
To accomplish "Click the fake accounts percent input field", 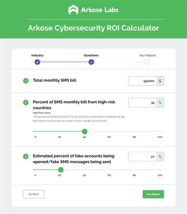I will [x=142, y=157].
